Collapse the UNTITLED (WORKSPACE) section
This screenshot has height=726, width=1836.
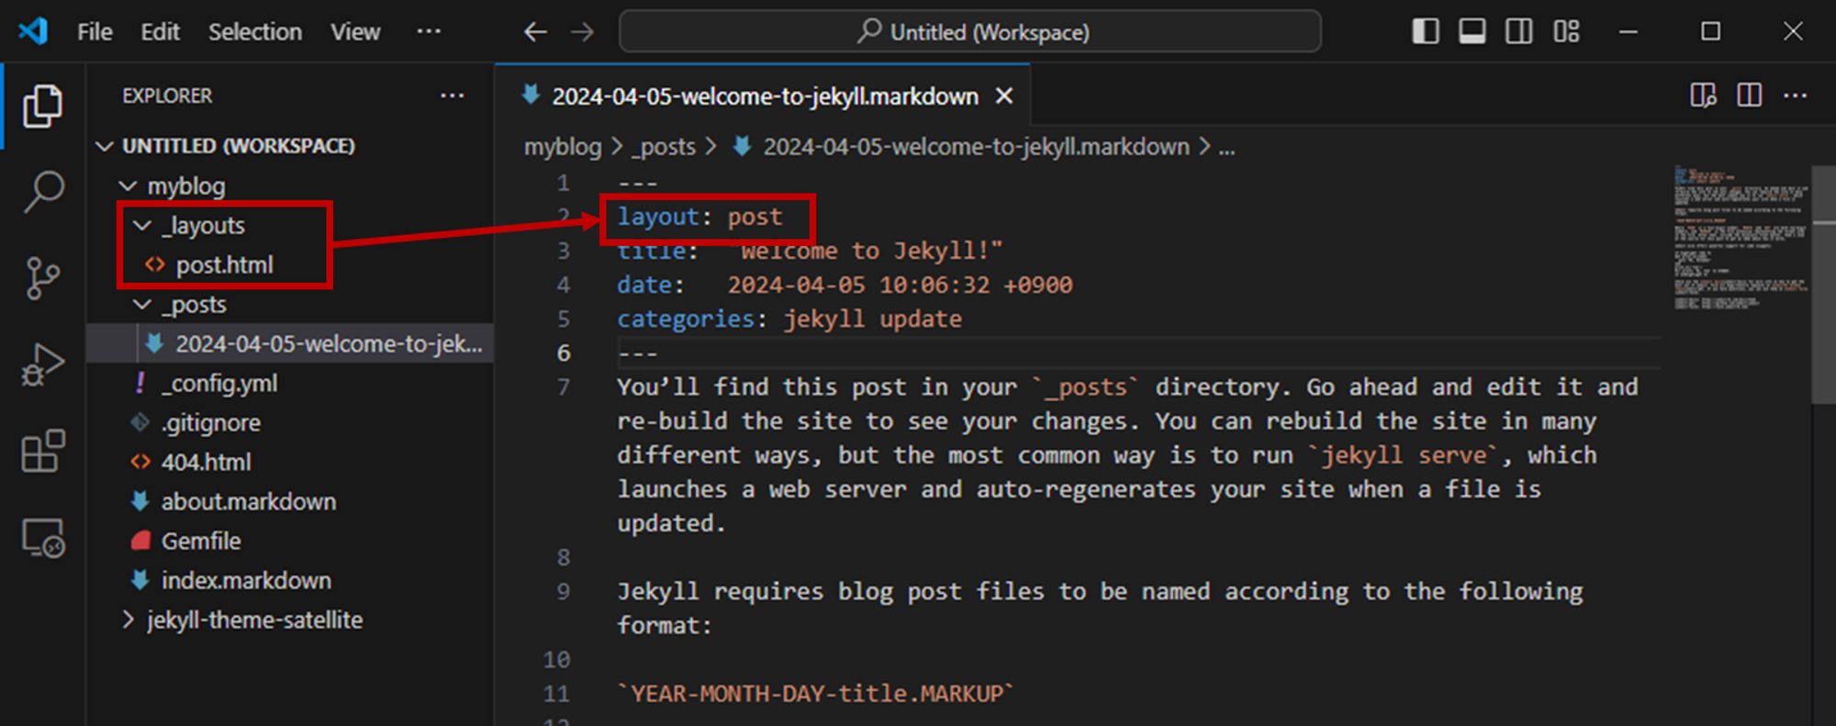tap(105, 146)
